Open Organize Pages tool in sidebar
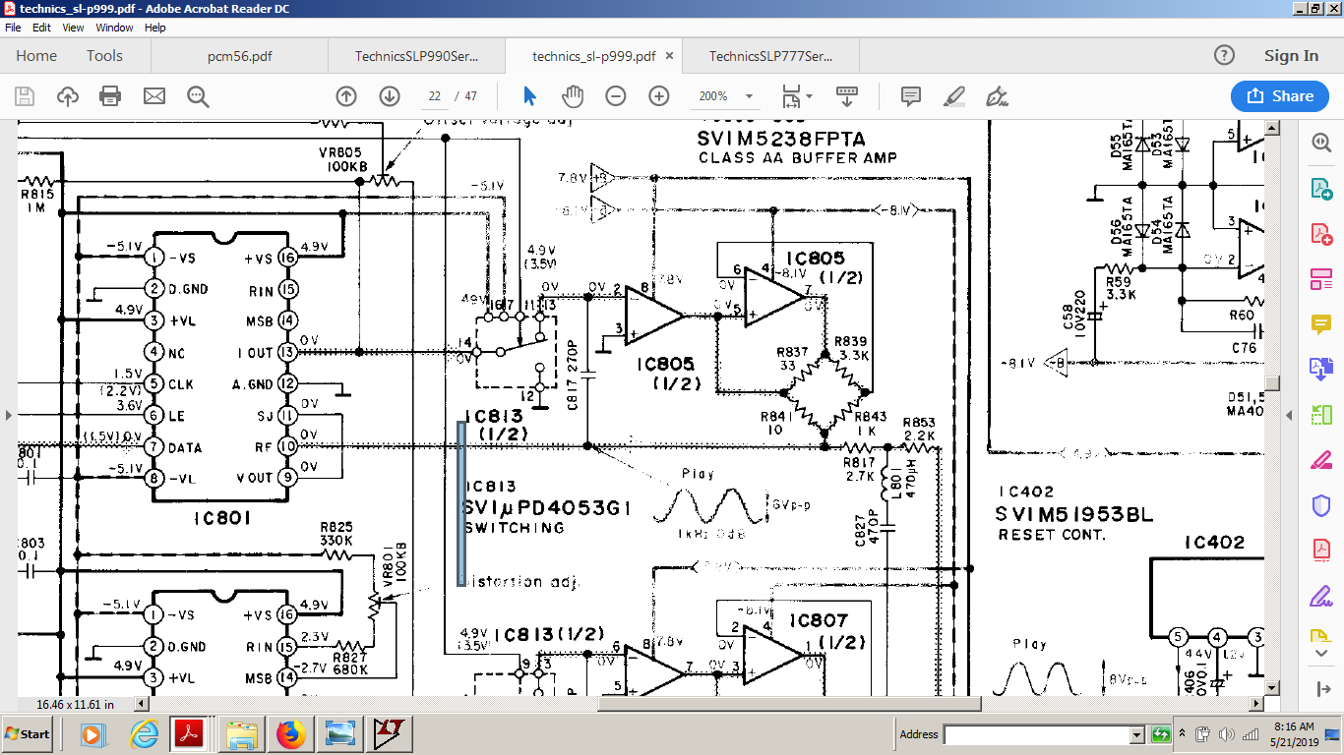 point(1320,414)
